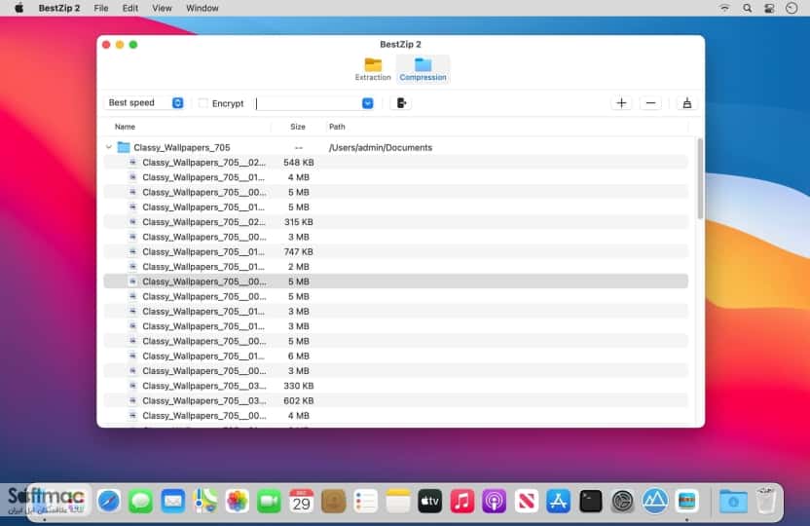Click the clear list broom icon

coord(686,103)
